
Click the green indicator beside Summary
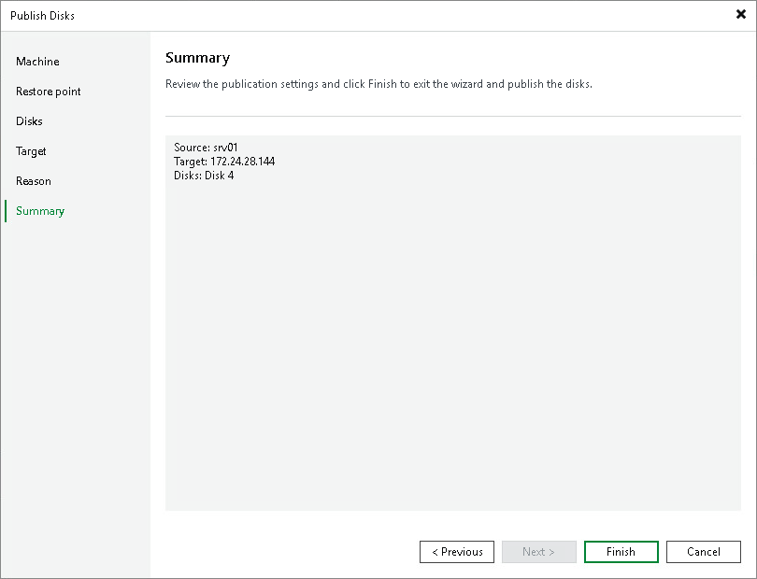tap(8, 211)
